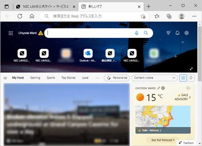Open the apps grid launcher
Screen dimensions: 202x146
tap(11, 33)
